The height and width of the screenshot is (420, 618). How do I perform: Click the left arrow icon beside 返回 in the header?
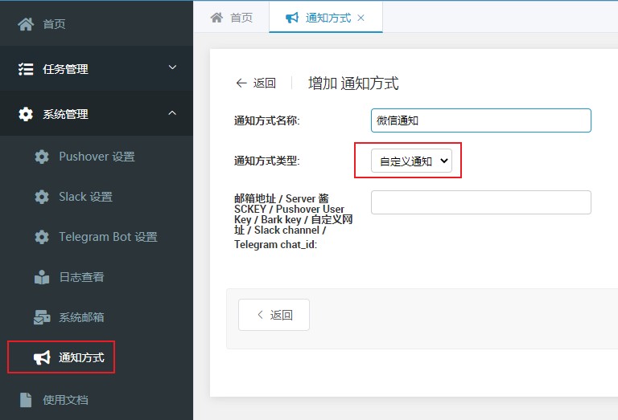241,83
